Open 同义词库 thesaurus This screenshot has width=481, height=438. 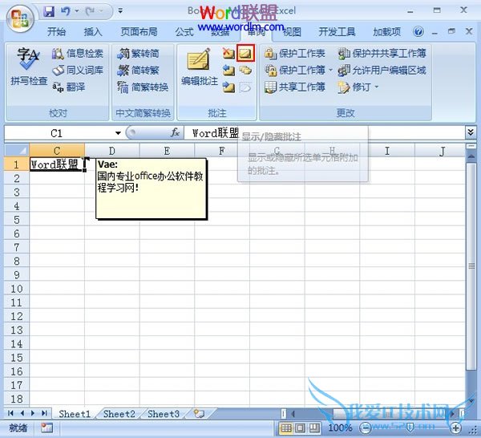tap(78, 71)
